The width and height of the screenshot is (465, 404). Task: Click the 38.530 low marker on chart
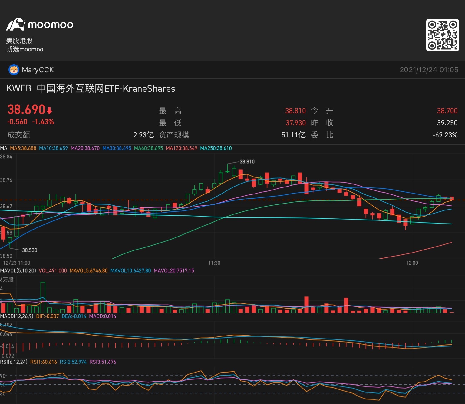coord(30,250)
